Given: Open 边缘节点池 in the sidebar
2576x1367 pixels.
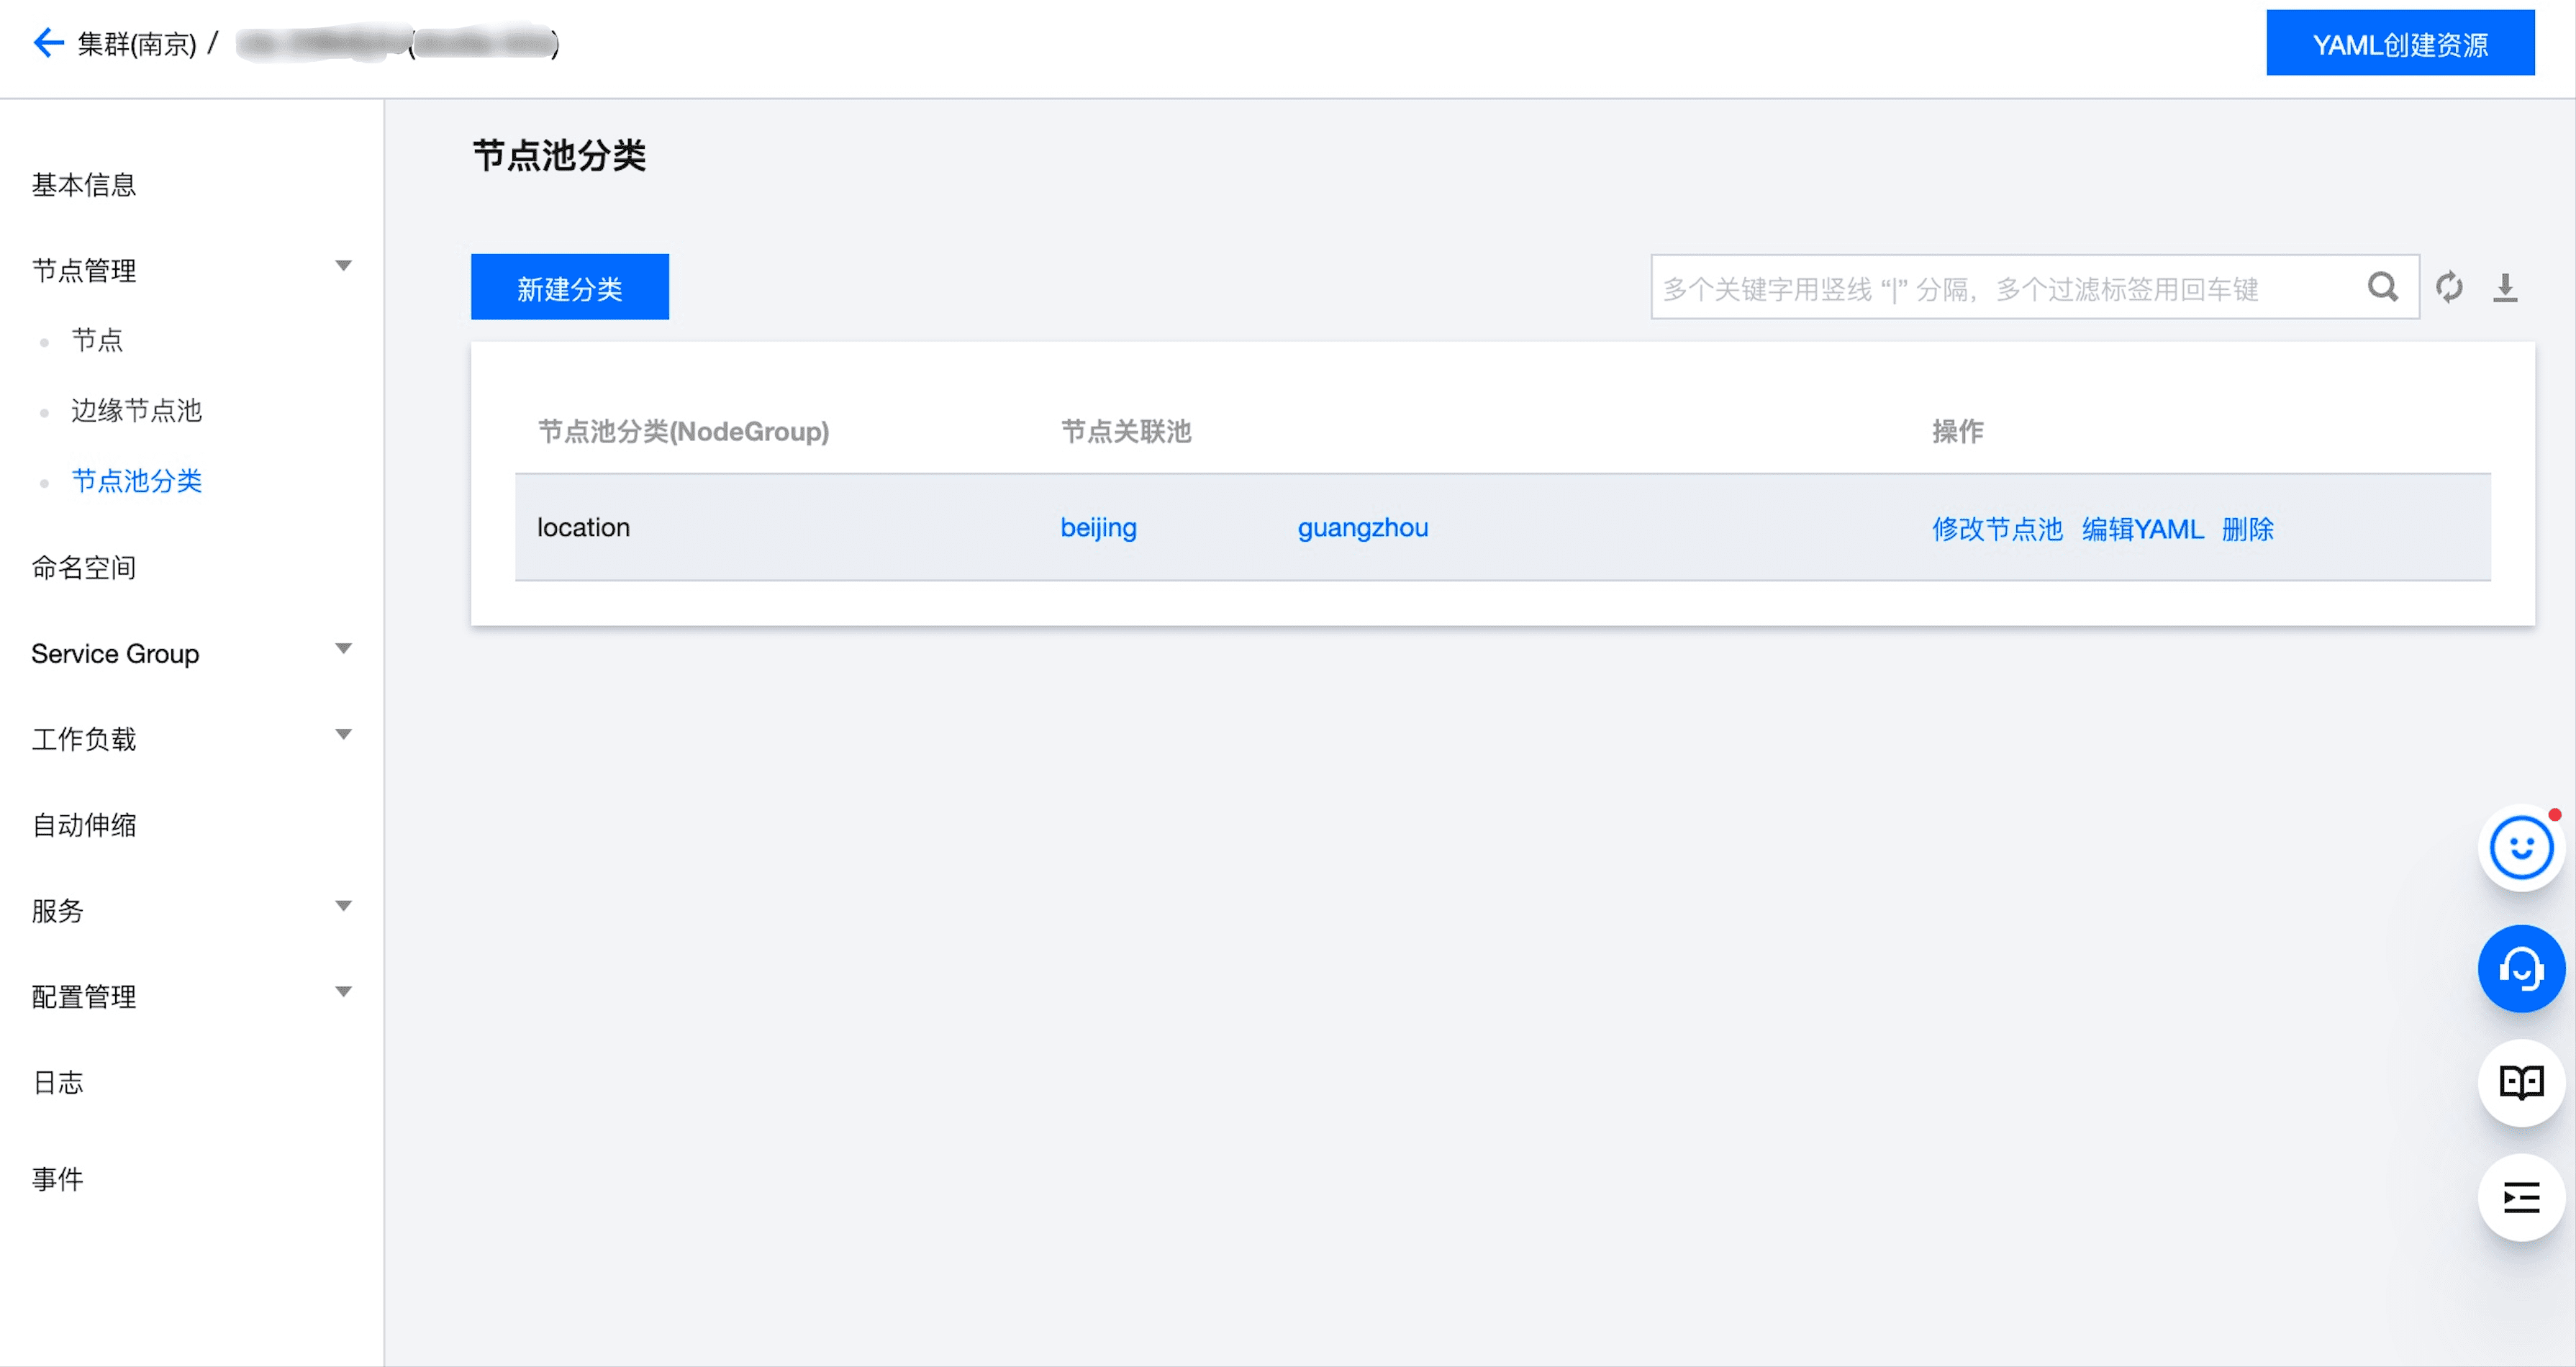Looking at the screenshot, I should click(x=137, y=410).
